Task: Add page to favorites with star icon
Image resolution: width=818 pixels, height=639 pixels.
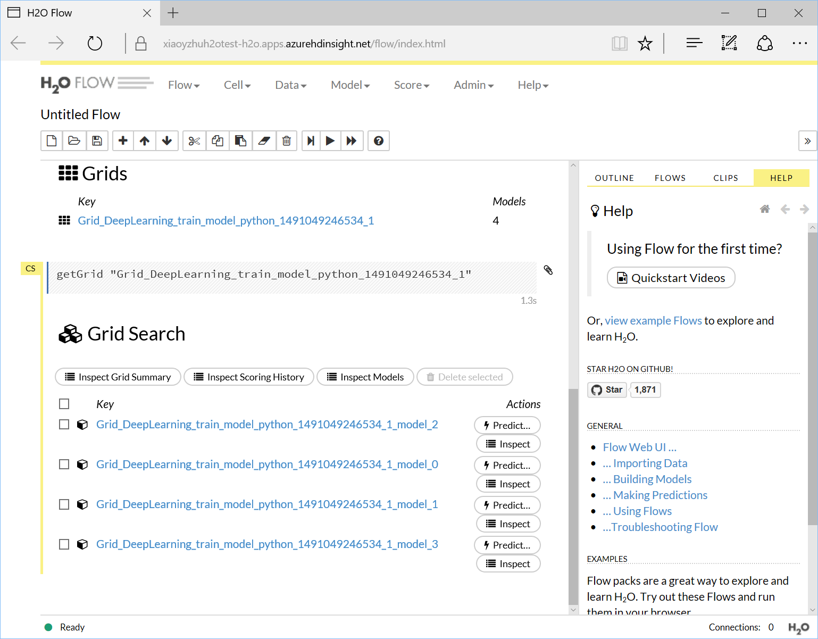Action: pos(645,43)
